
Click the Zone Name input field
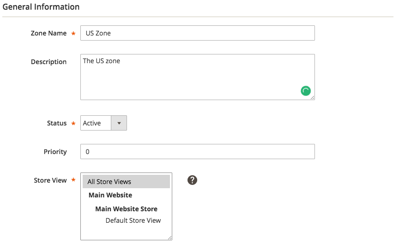click(x=198, y=33)
